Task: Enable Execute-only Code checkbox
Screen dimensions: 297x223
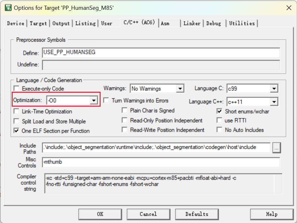Action: tap(16, 89)
